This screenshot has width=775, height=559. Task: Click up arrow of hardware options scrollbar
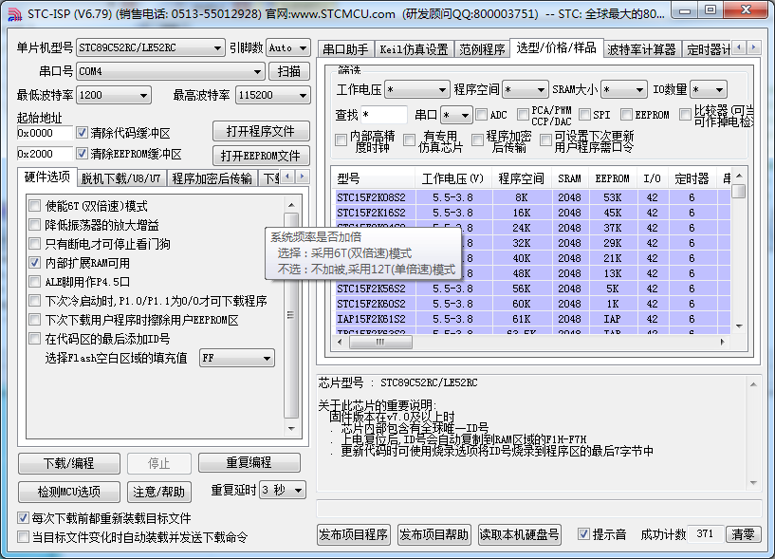click(x=291, y=205)
